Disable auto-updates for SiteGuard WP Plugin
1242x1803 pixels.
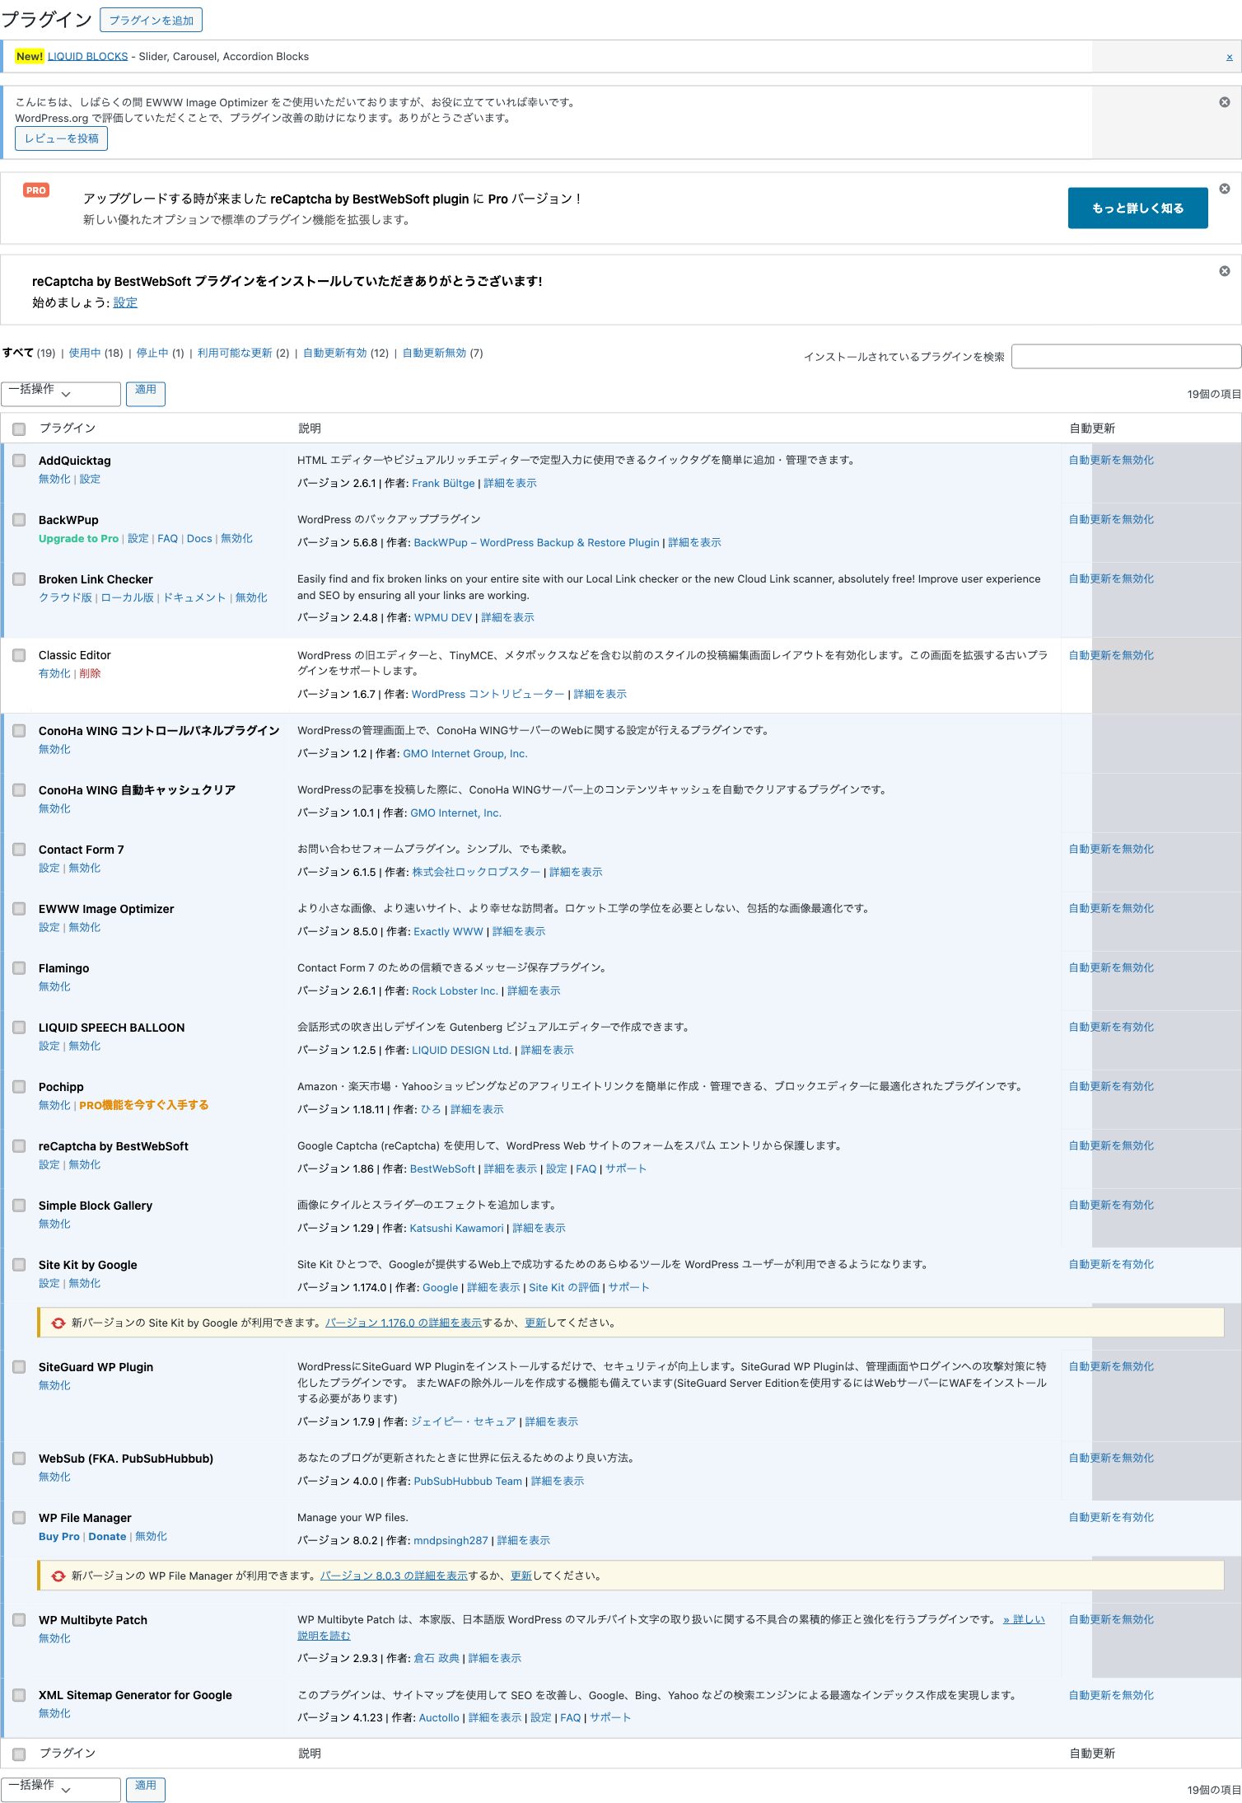tap(1111, 1366)
